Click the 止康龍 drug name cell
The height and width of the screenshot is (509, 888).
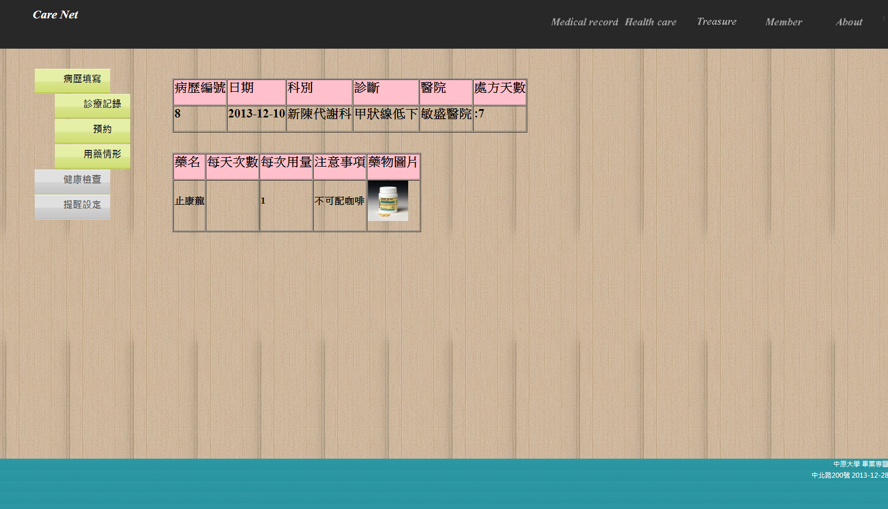pyautogui.click(x=190, y=201)
